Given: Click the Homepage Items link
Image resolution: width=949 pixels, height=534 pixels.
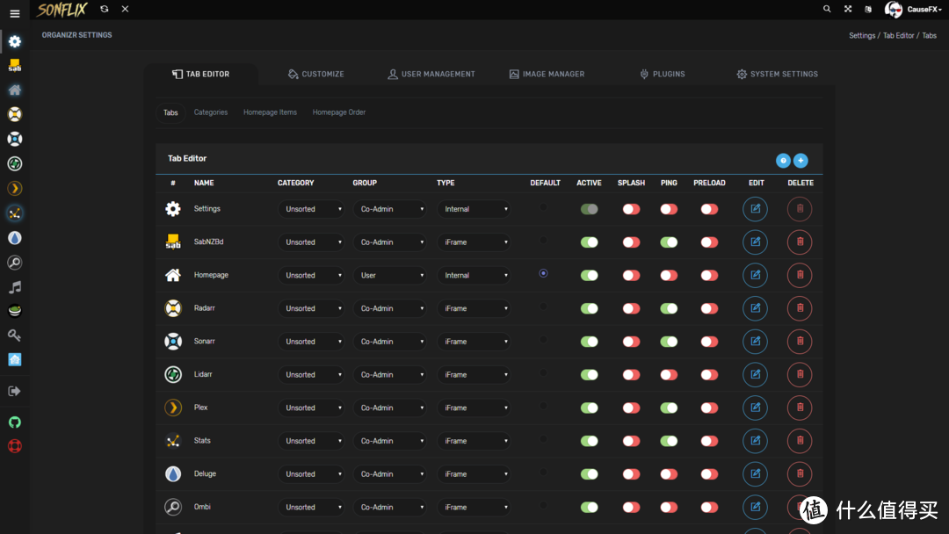Looking at the screenshot, I should pyautogui.click(x=270, y=112).
